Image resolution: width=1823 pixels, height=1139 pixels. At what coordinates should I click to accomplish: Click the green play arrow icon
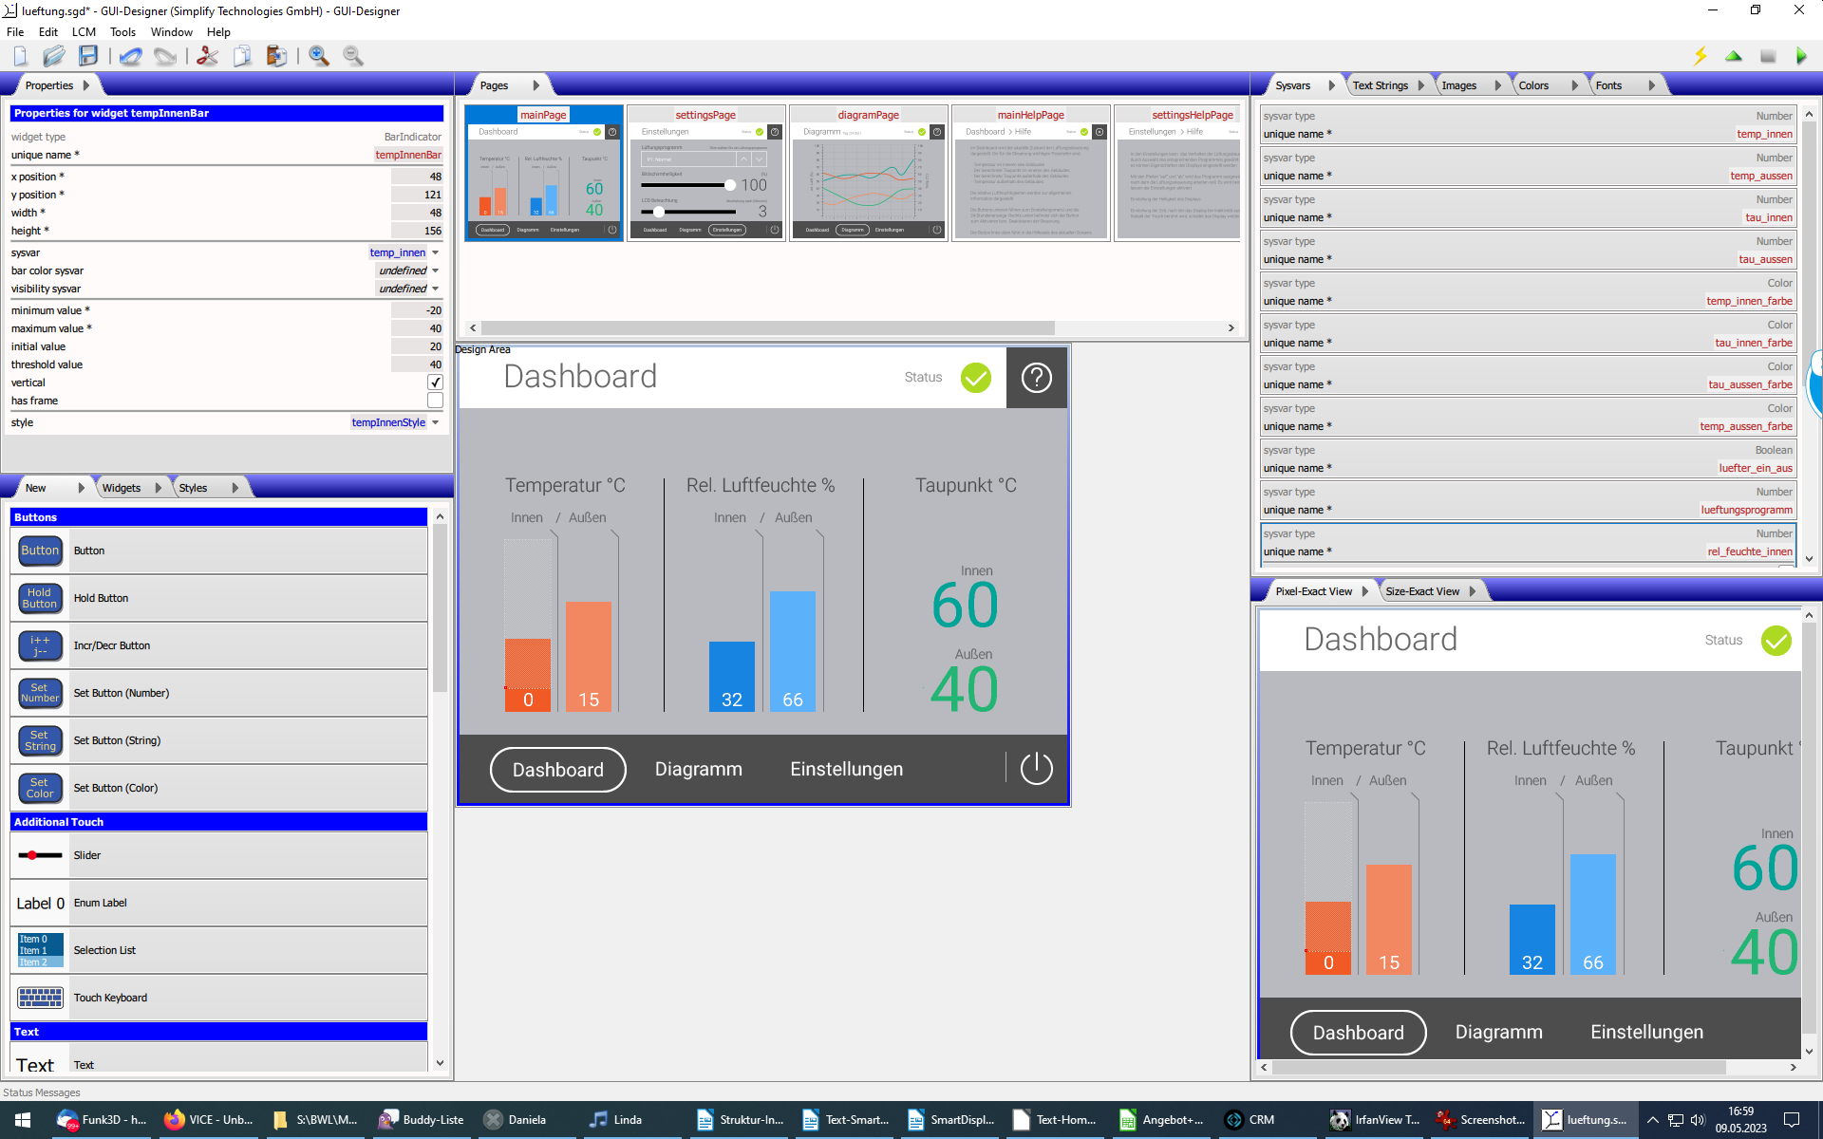point(1800,56)
